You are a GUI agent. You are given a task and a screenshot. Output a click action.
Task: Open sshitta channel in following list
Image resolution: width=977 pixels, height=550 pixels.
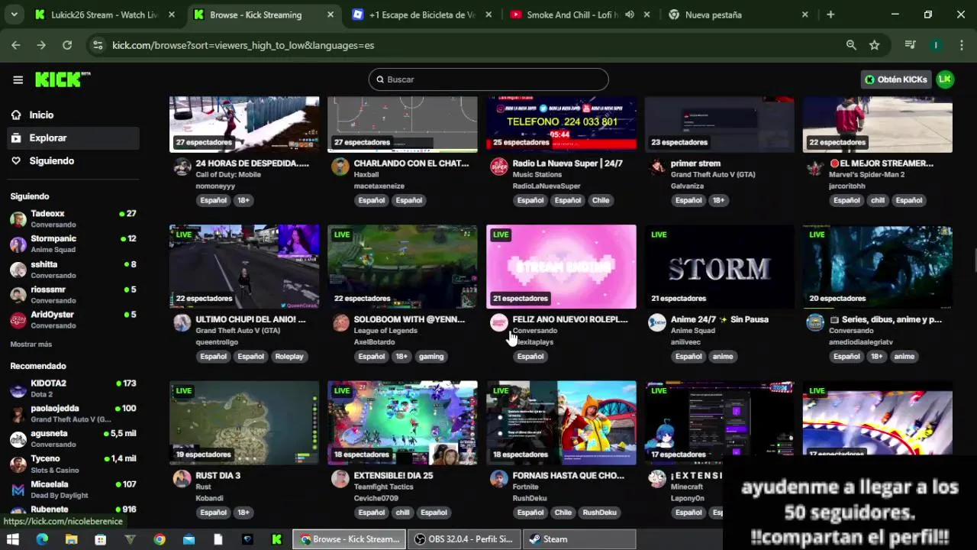(x=73, y=270)
